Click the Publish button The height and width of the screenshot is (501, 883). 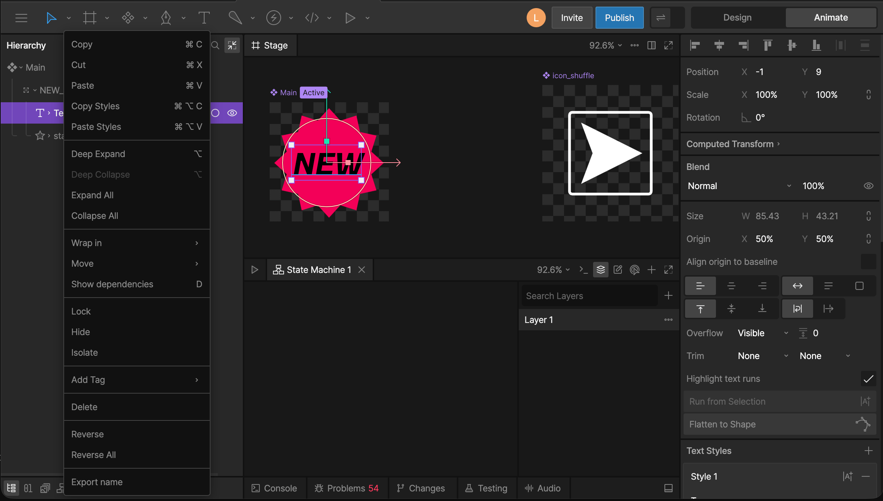point(620,18)
